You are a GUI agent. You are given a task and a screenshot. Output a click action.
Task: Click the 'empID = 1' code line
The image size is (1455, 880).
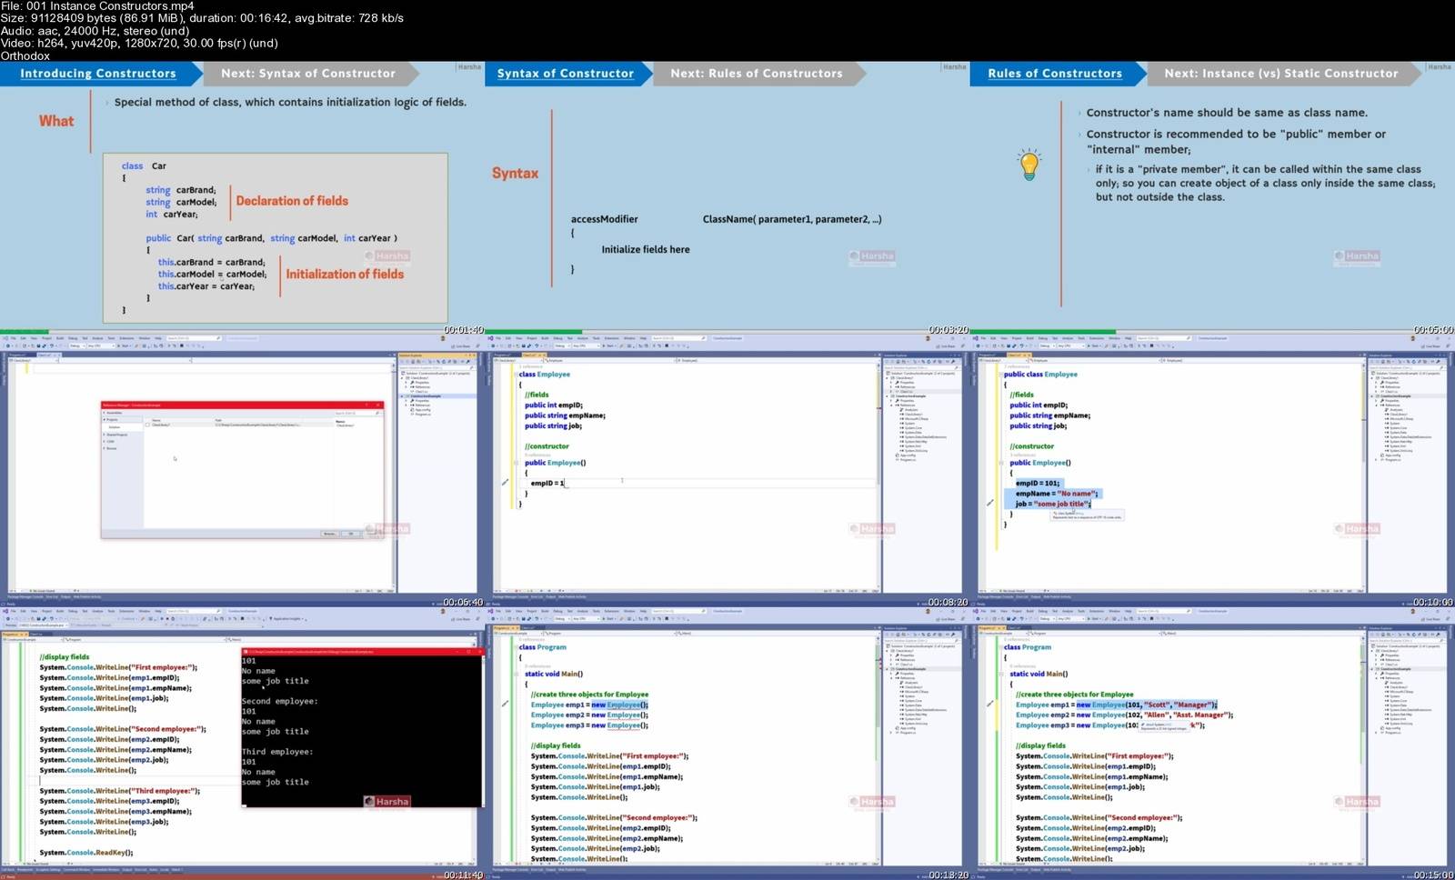(x=547, y=483)
